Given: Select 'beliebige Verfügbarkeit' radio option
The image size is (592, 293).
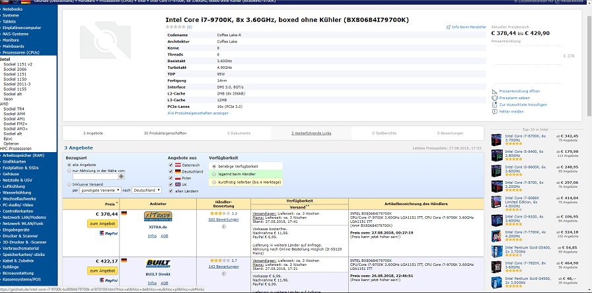Looking at the screenshot, I should pyautogui.click(x=215, y=167).
